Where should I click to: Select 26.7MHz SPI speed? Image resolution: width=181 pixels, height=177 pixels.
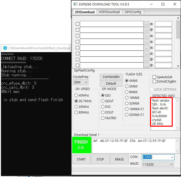[x=83, y=101]
